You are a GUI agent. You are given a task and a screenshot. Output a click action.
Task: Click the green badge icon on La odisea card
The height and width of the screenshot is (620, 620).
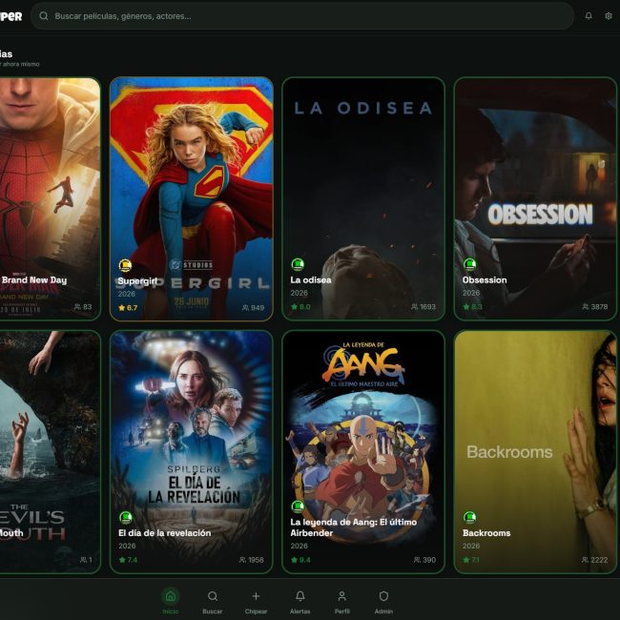click(x=298, y=264)
